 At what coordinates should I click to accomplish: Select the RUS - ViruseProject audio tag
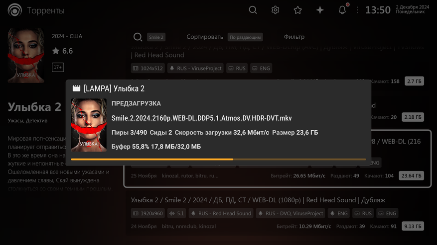pyautogui.click(x=196, y=69)
